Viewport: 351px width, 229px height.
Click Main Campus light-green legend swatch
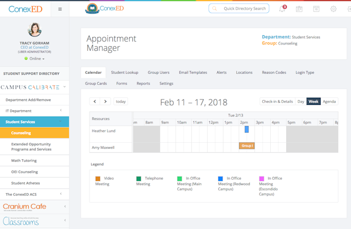tap(180, 179)
